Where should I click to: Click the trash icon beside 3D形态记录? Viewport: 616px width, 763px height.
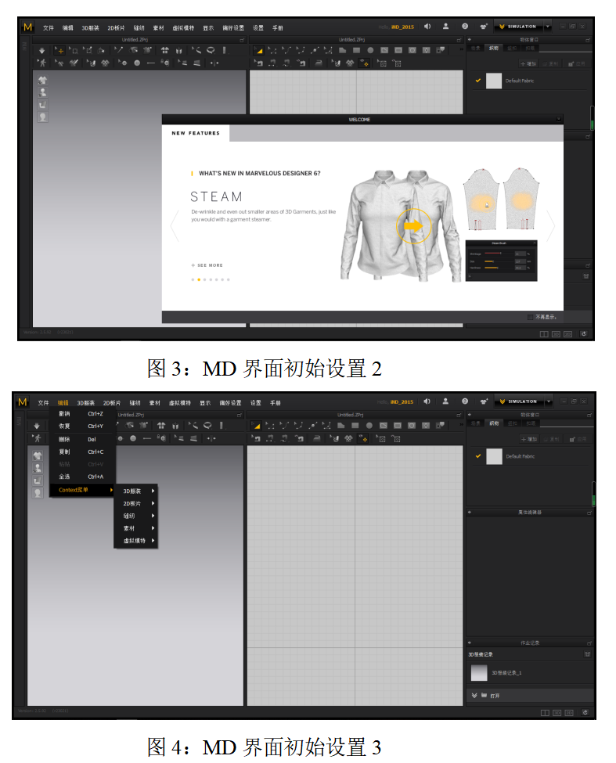(x=587, y=654)
